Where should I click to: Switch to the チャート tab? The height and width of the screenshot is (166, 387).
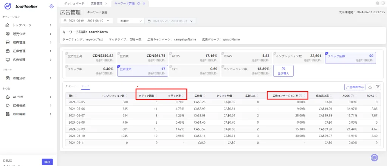[x=71, y=86]
